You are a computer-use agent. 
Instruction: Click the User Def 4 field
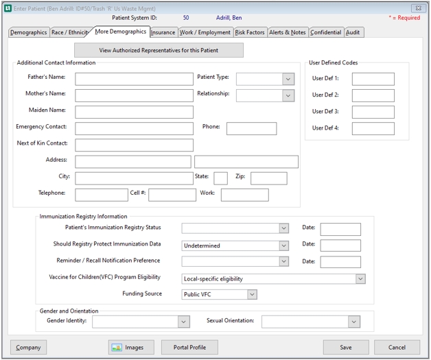tap(373, 128)
